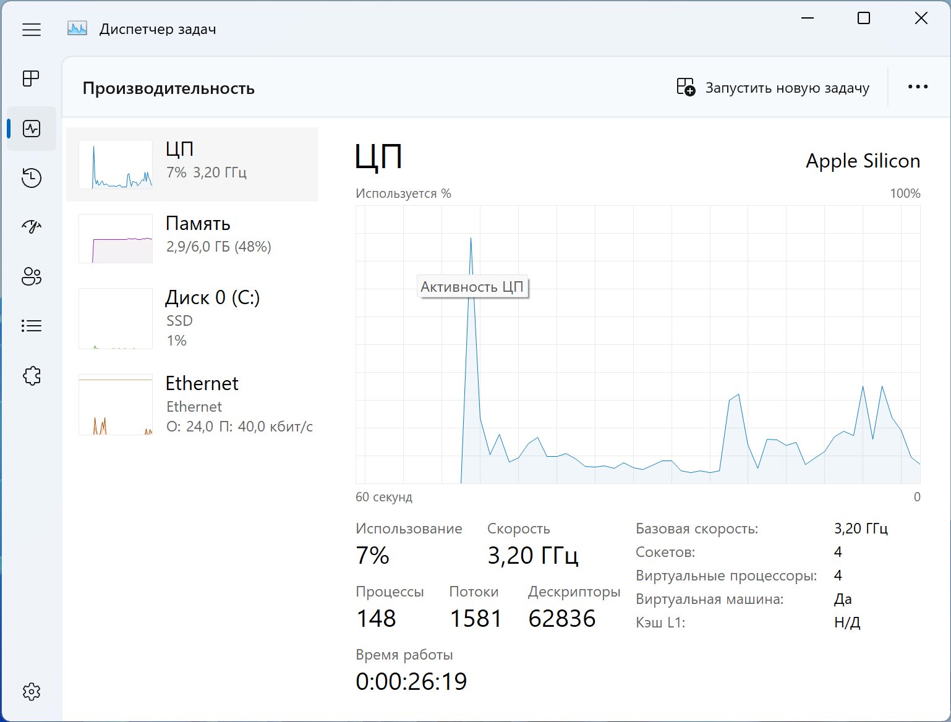Click the Task Manager app icon

pos(77,29)
